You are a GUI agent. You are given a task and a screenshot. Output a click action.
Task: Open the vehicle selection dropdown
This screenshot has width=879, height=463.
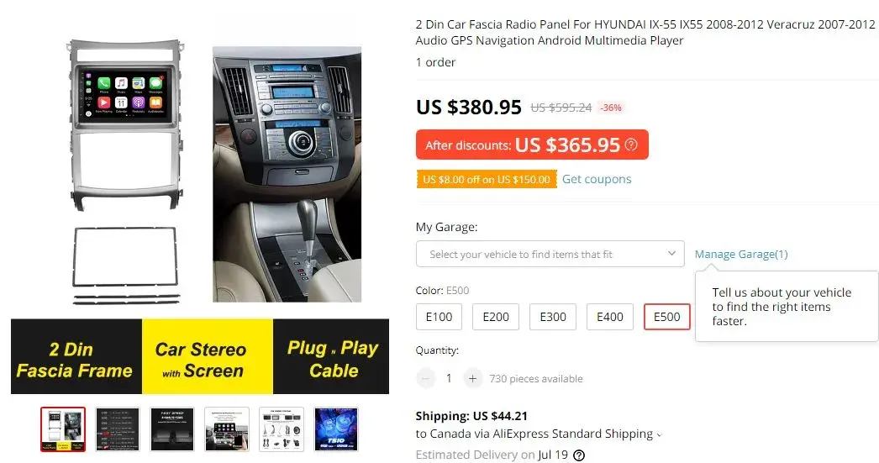[x=550, y=254]
